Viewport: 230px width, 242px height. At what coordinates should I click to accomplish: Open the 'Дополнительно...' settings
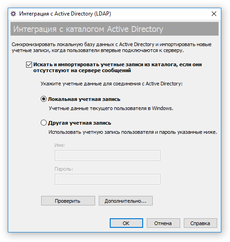point(126,201)
